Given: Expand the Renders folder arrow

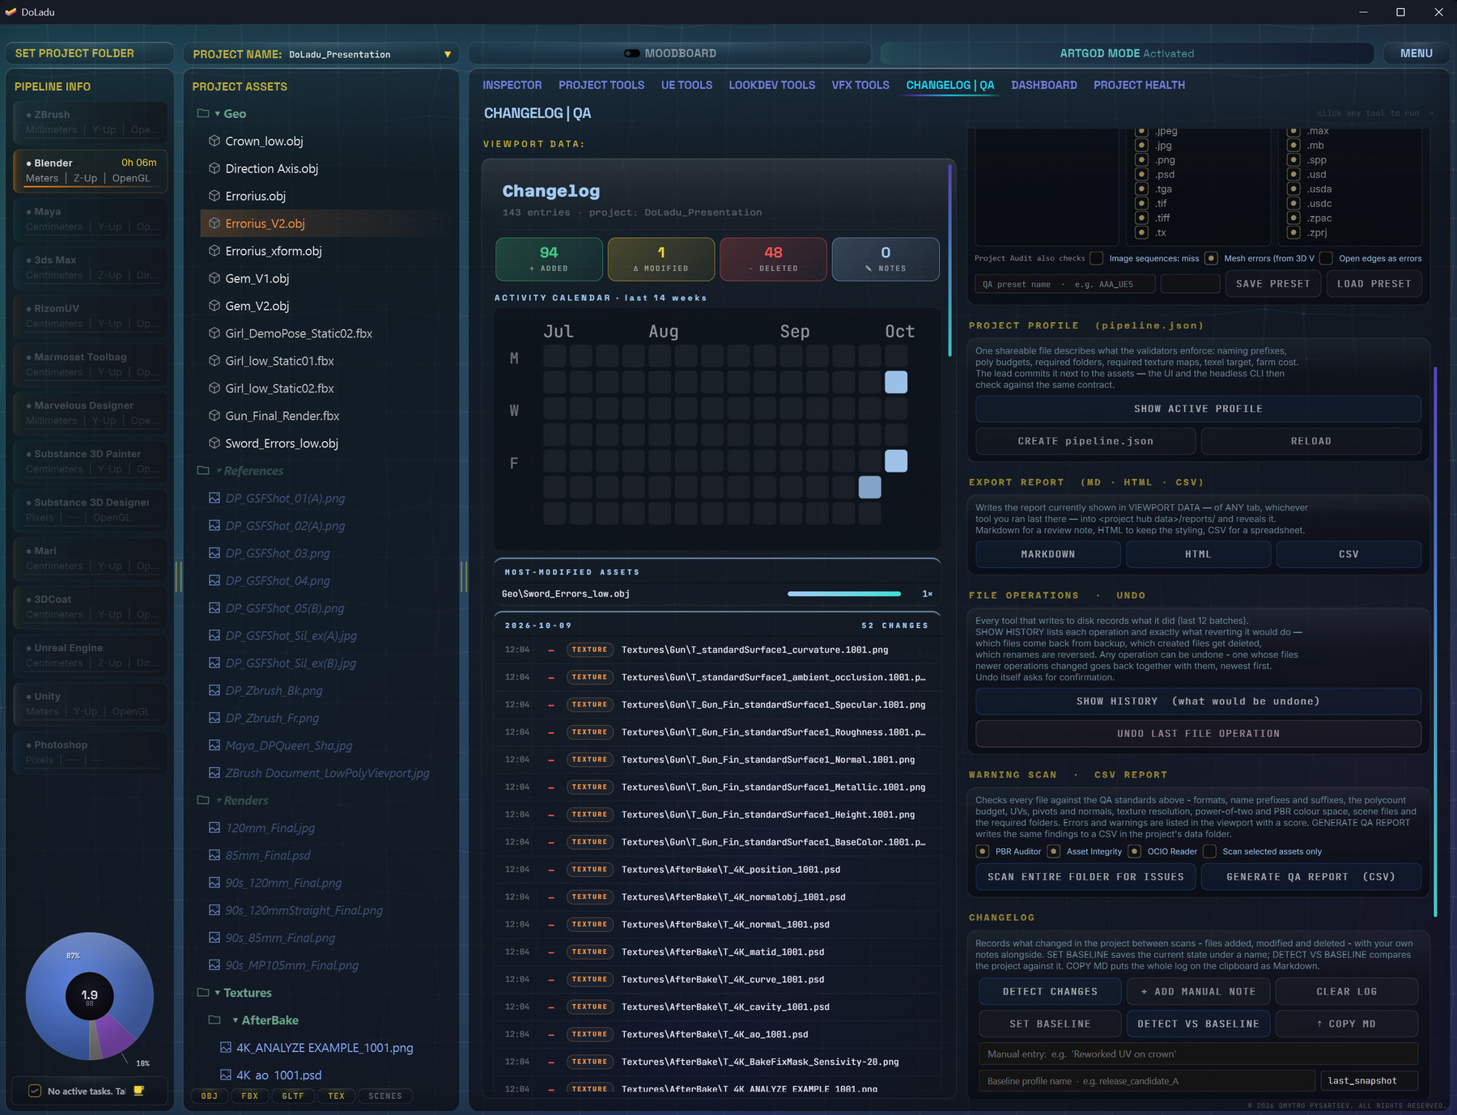Looking at the screenshot, I should click(219, 800).
